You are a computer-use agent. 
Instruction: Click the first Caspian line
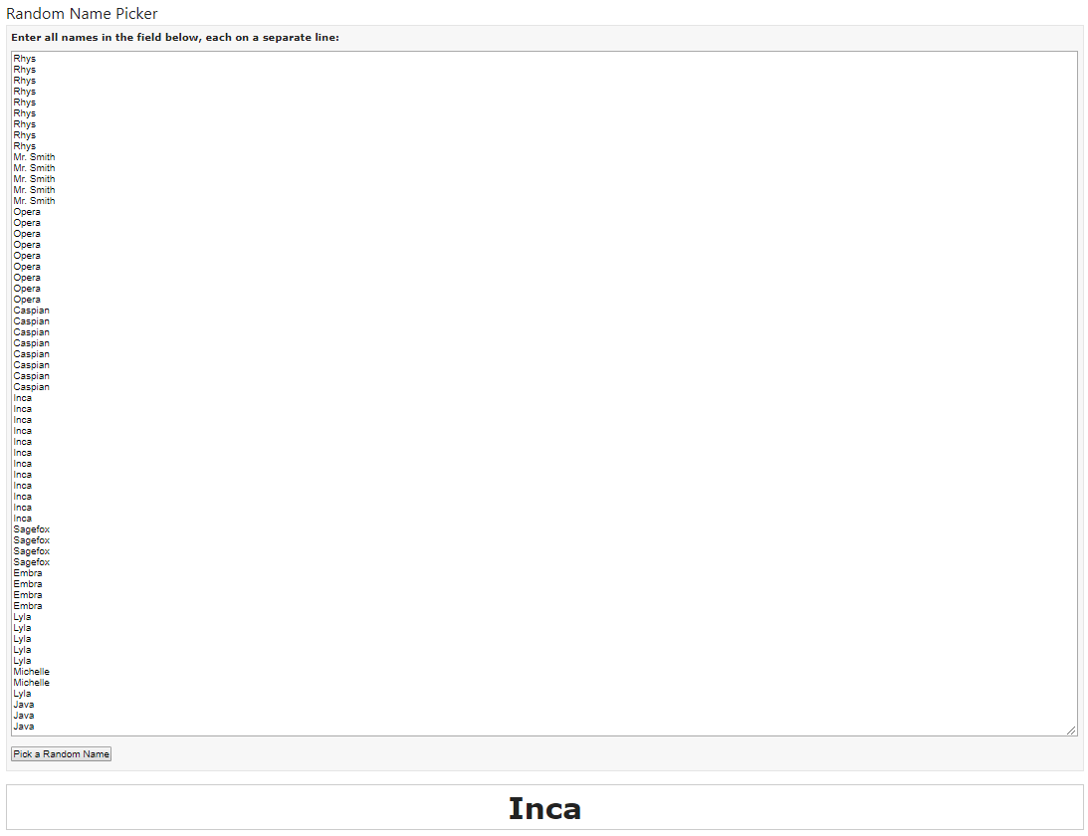[x=31, y=311]
